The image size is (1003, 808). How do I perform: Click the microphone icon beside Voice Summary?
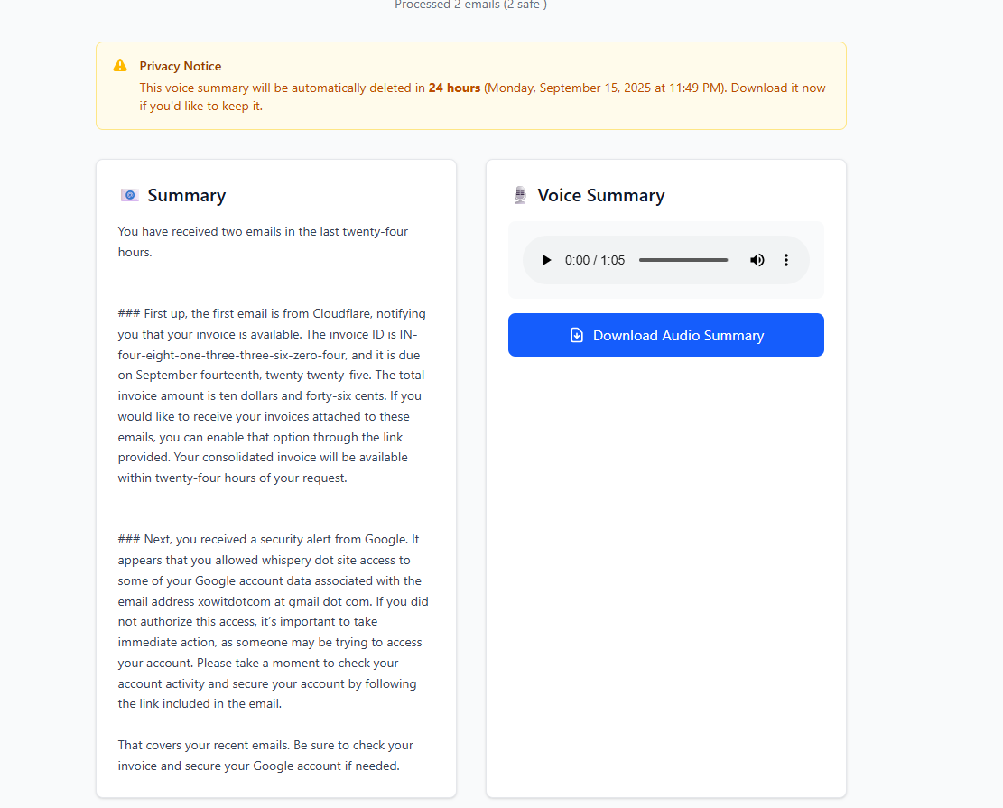[x=520, y=195]
